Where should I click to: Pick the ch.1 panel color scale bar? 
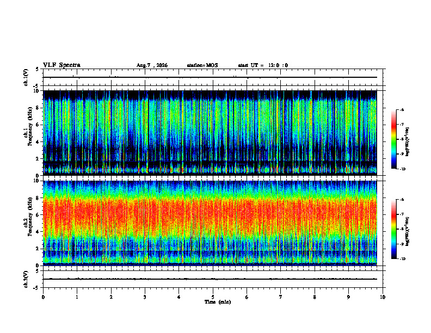coord(393,139)
